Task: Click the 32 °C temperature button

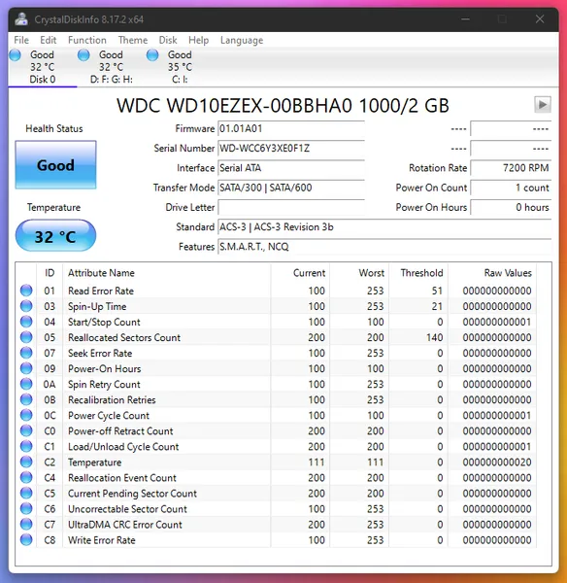Action: coord(55,236)
